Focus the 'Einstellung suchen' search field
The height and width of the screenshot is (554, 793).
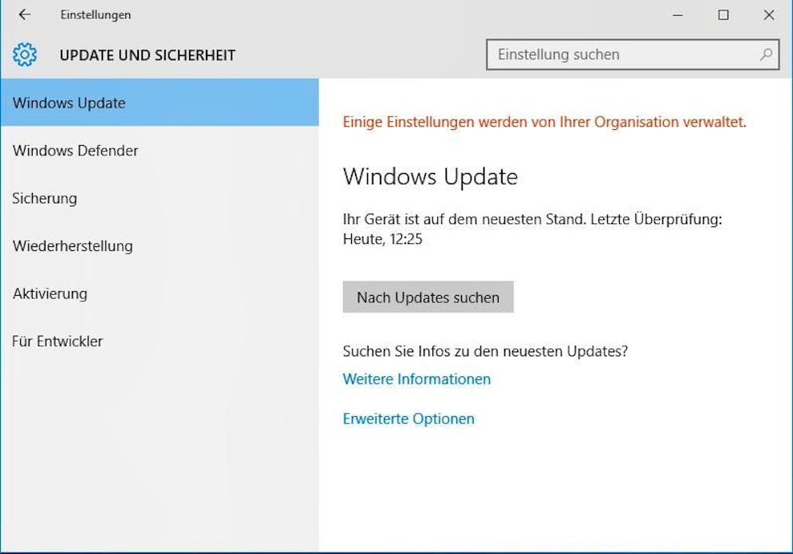click(633, 54)
